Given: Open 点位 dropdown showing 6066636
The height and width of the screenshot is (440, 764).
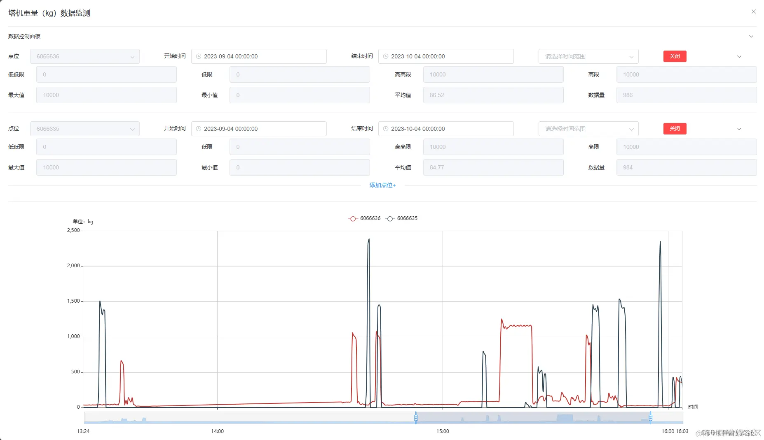Looking at the screenshot, I should [85, 56].
